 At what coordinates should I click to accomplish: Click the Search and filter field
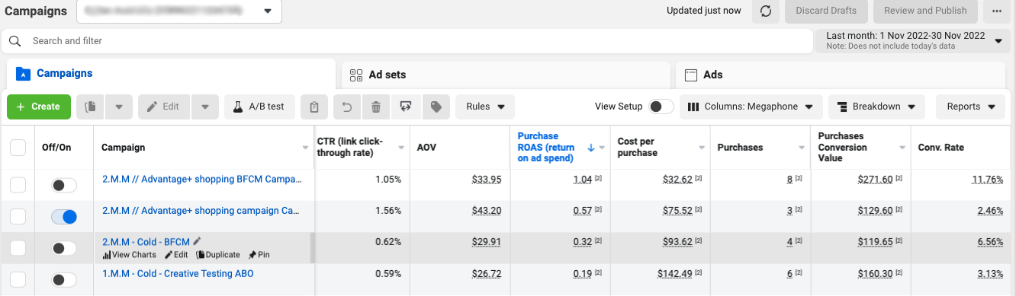[x=407, y=41]
